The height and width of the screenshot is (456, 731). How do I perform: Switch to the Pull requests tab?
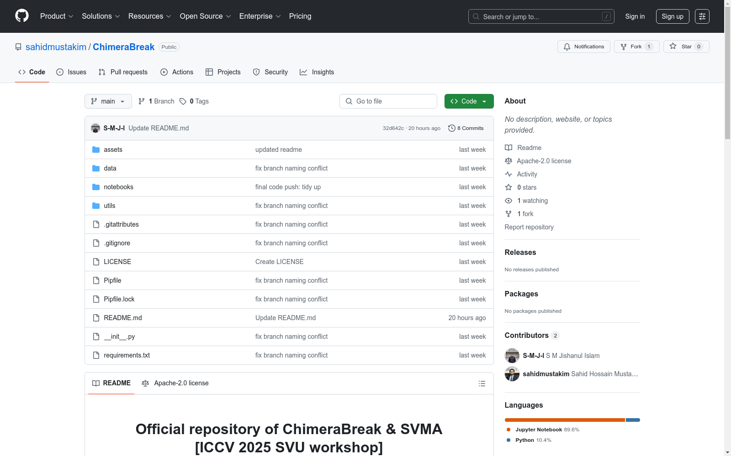(x=123, y=72)
